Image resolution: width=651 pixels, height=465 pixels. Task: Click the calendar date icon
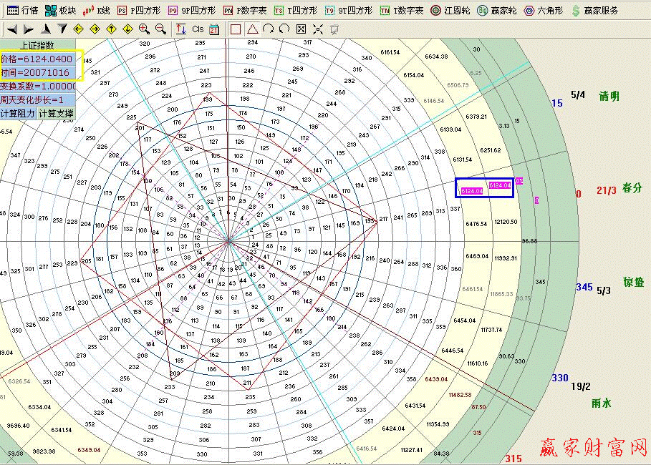(214, 29)
